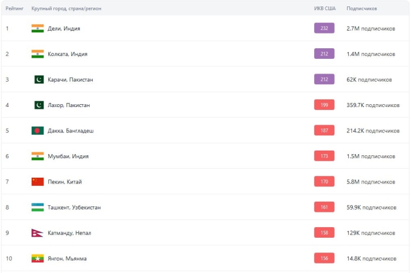Image resolution: width=411 pixels, height=273 pixels.
Task: Click the India flag next to Дели
Action: (x=38, y=28)
